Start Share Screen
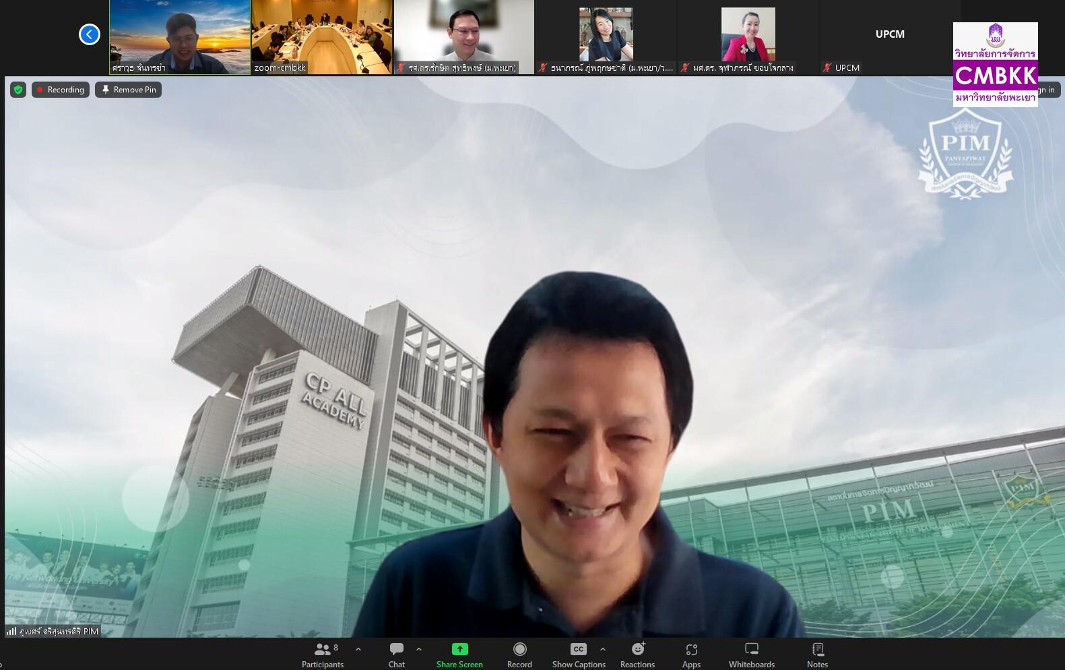This screenshot has width=1065, height=670. click(459, 654)
